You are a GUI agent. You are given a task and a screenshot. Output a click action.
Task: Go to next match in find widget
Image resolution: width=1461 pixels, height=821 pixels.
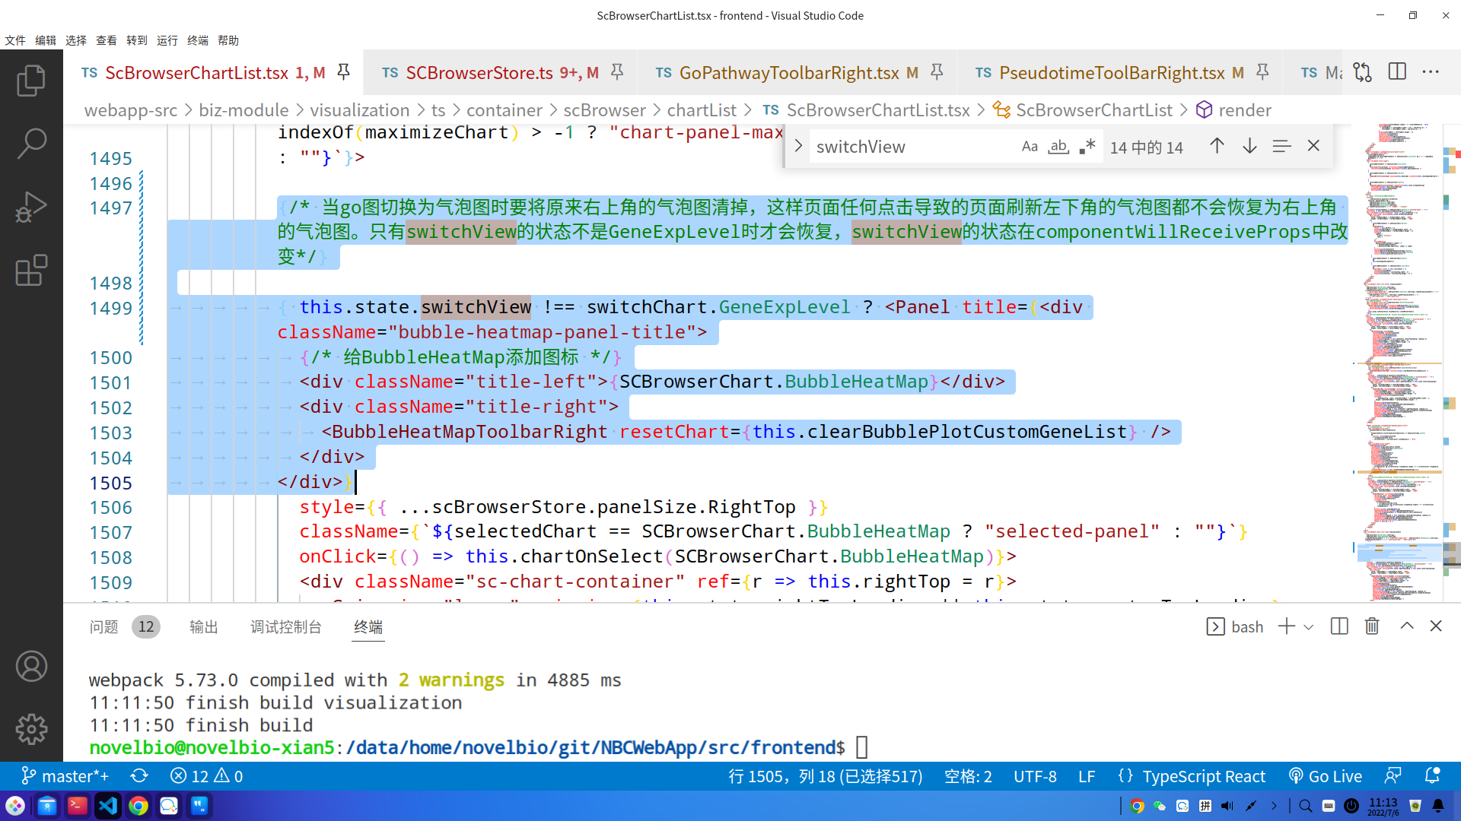click(x=1249, y=146)
